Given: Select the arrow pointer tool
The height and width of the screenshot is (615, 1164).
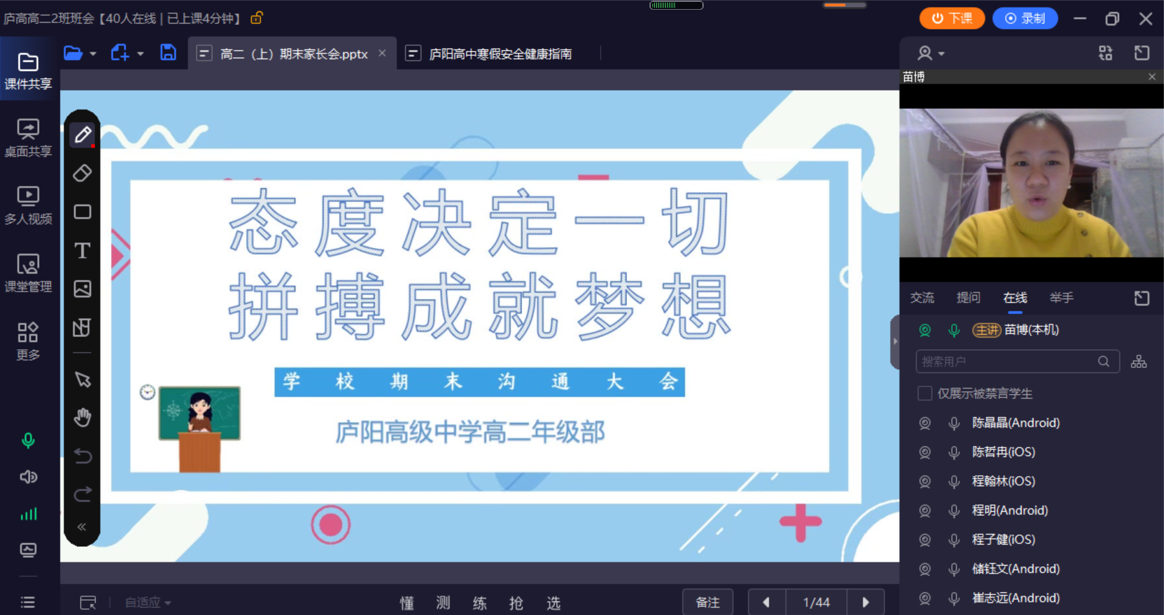Looking at the screenshot, I should 83,380.
